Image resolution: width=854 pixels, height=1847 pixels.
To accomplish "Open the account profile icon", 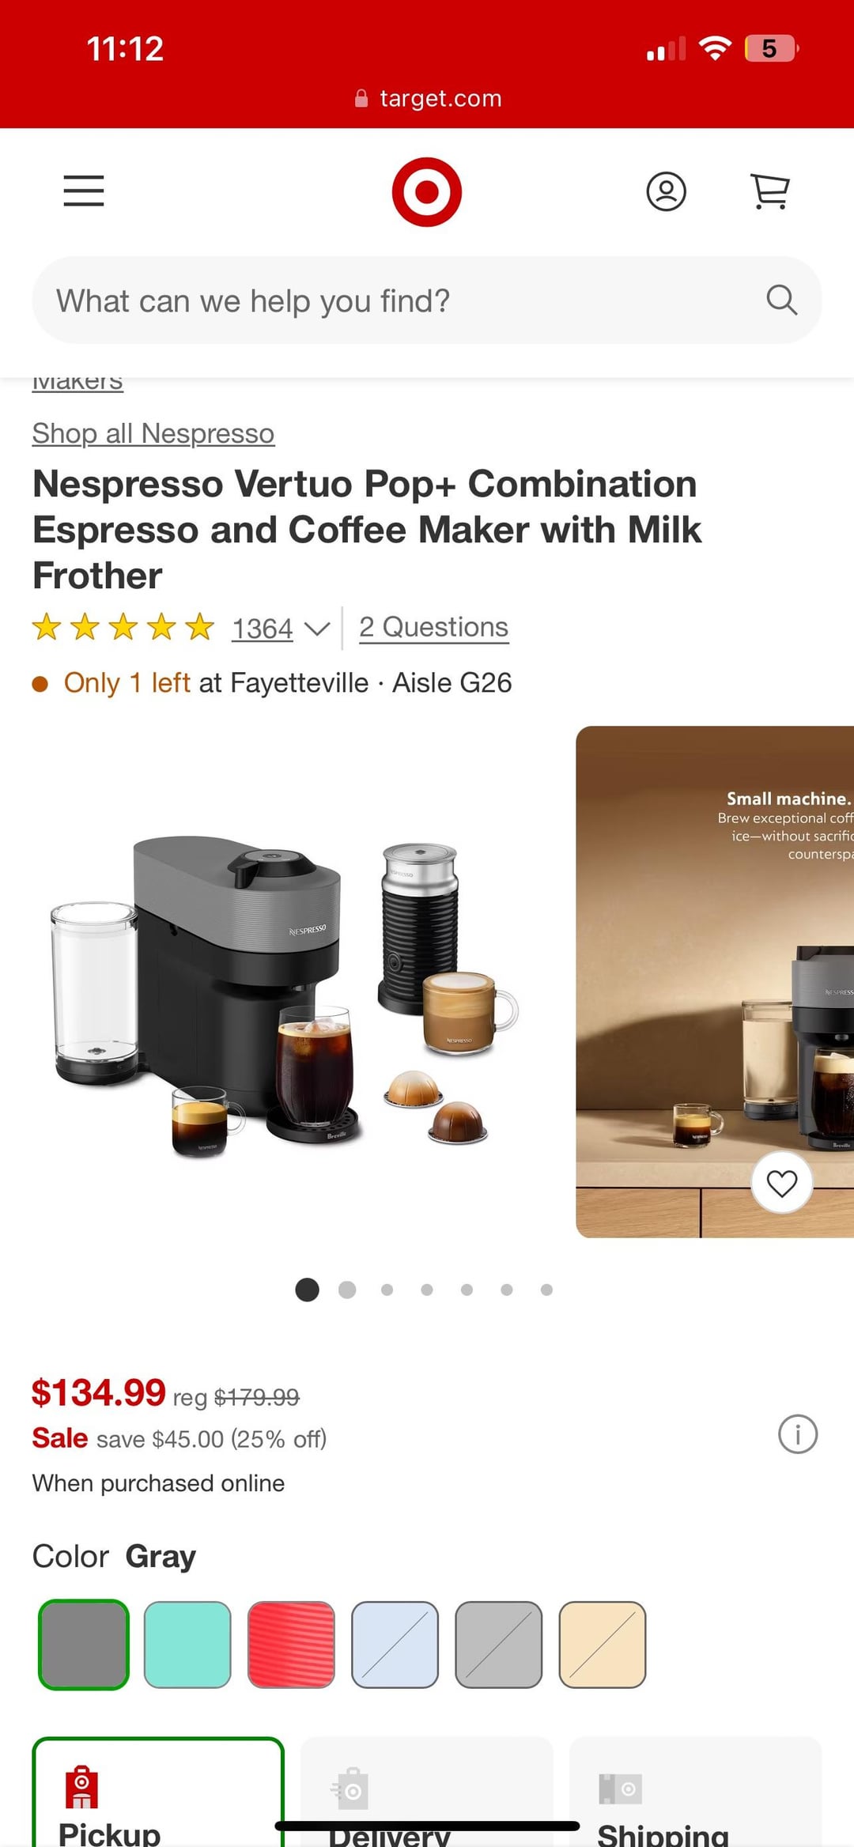I will click(667, 191).
